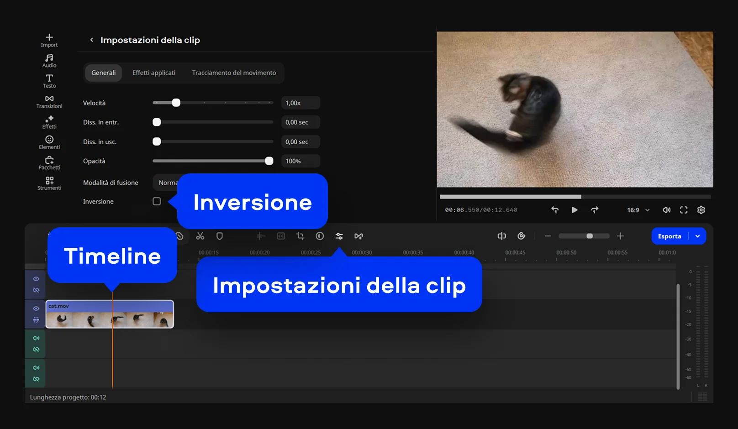Open the Audio library icon
Image resolution: width=738 pixels, height=429 pixels.
point(49,61)
